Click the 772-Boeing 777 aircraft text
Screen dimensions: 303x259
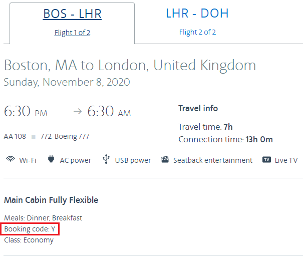pos(65,136)
